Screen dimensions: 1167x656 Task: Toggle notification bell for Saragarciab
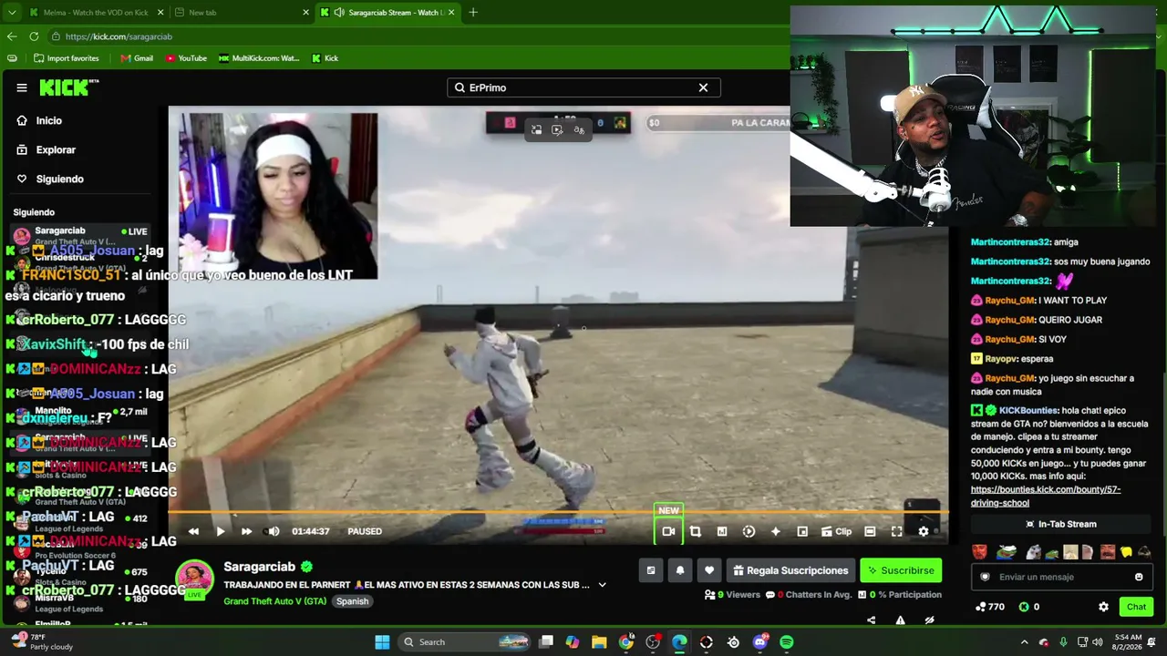(x=680, y=570)
